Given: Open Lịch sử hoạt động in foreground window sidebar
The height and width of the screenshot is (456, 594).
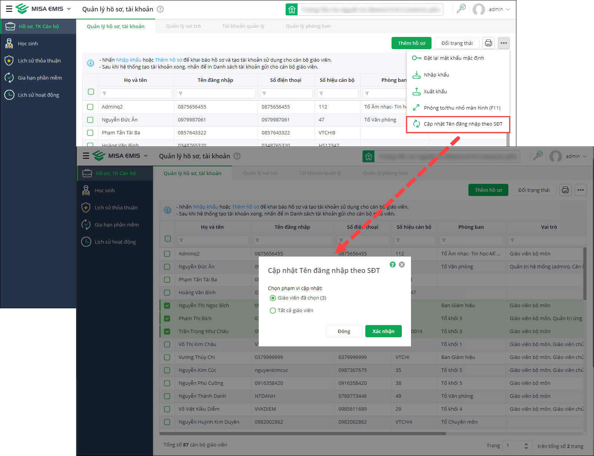Looking at the screenshot, I should (115, 242).
